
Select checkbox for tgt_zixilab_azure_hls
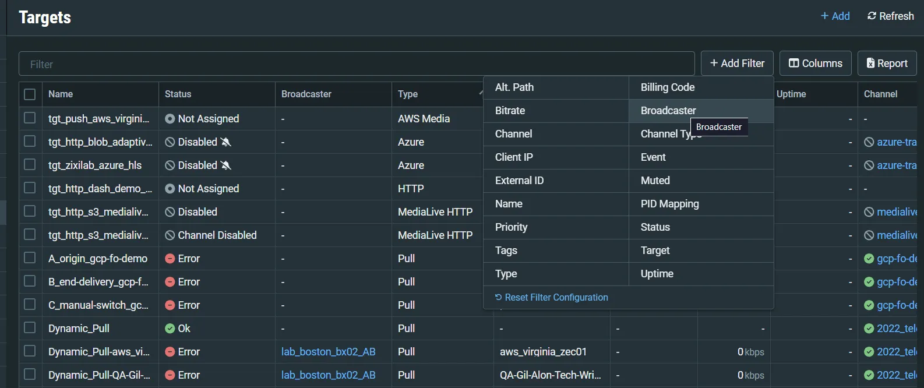[x=30, y=164]
